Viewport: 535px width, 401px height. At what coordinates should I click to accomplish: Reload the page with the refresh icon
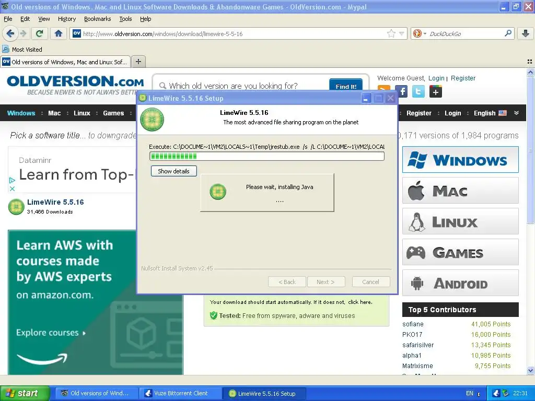tap(40, 33)
